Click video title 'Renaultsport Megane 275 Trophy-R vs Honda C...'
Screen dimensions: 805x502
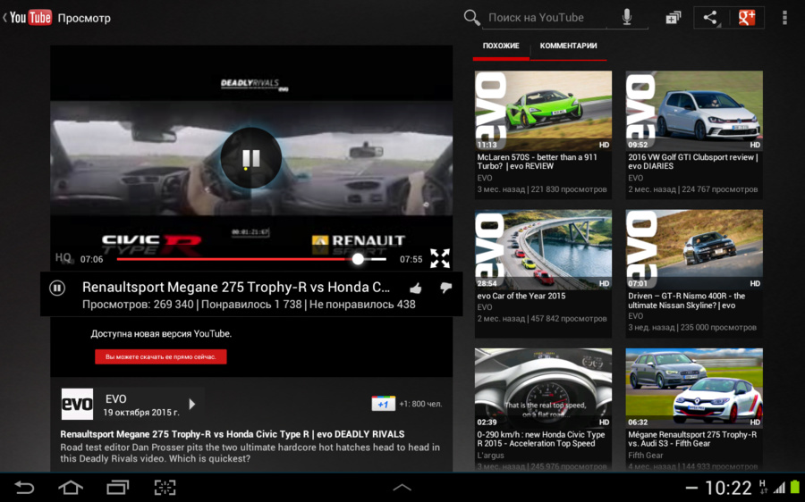[236, 287]
